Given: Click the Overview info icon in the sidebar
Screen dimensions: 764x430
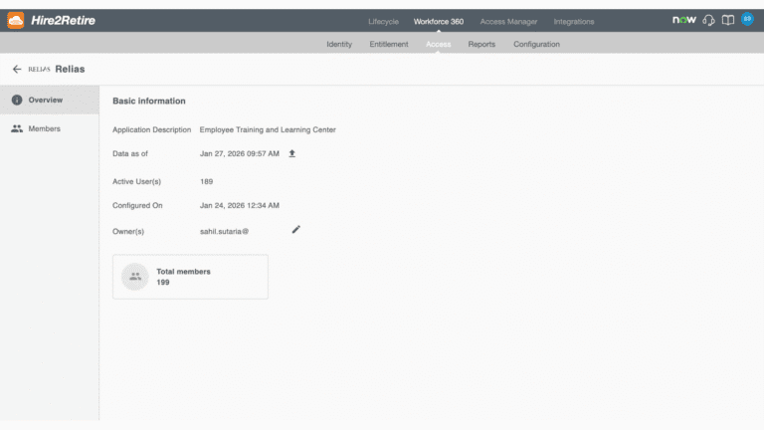Looking at the screenshot, I should point(17,100).
